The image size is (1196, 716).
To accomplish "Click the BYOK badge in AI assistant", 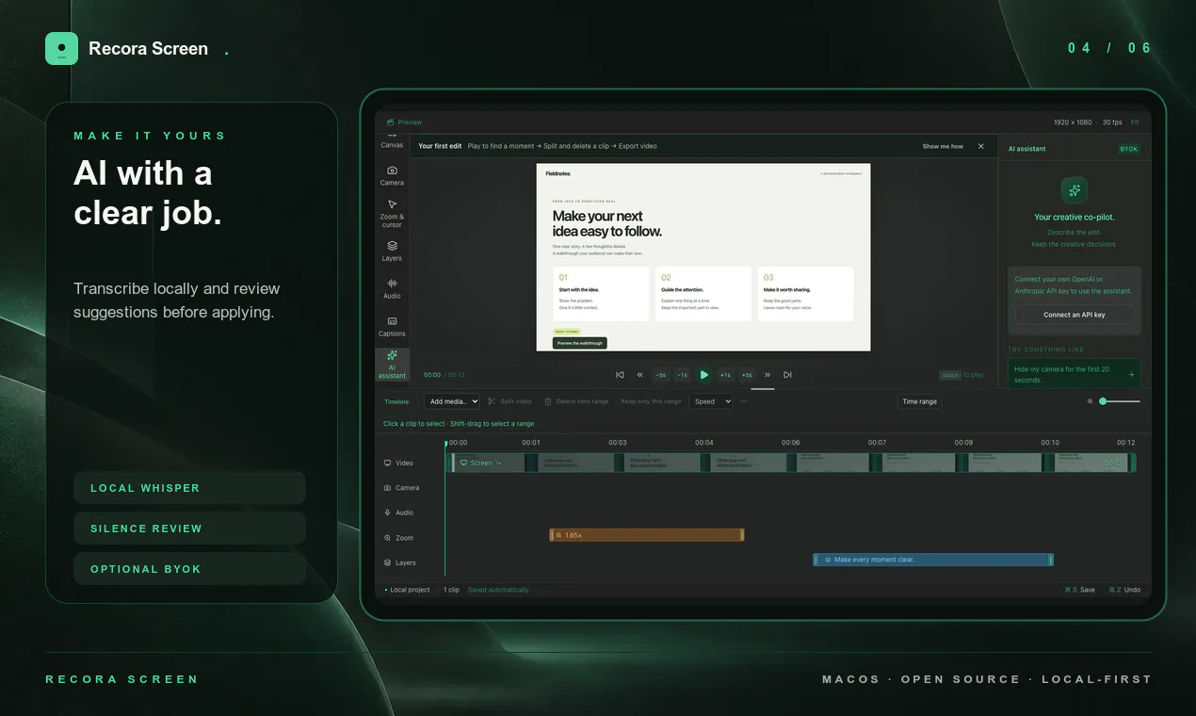I will [1128, 149].
